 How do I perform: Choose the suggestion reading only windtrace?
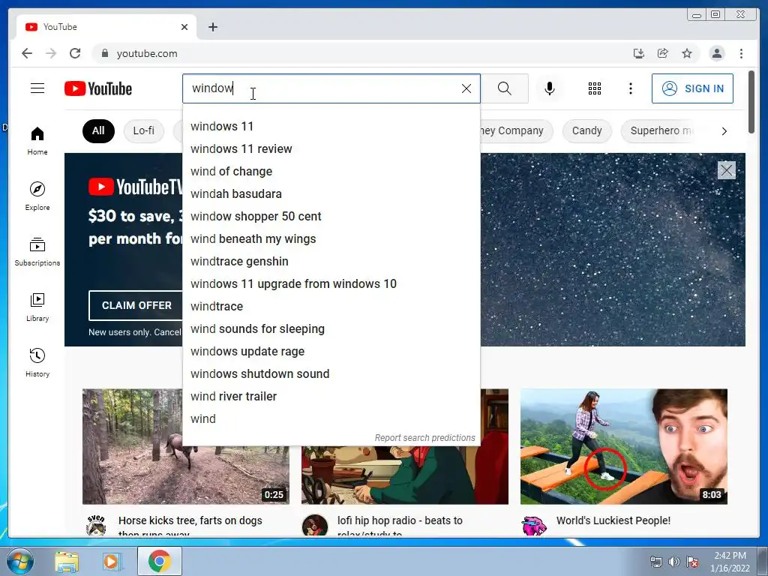[331, 307]
